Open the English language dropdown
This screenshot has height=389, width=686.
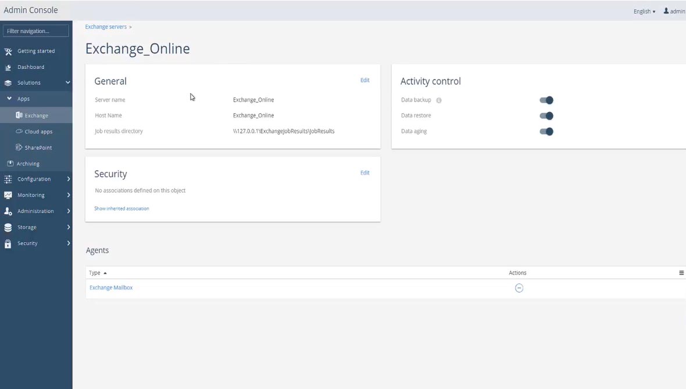coord(644,12)
